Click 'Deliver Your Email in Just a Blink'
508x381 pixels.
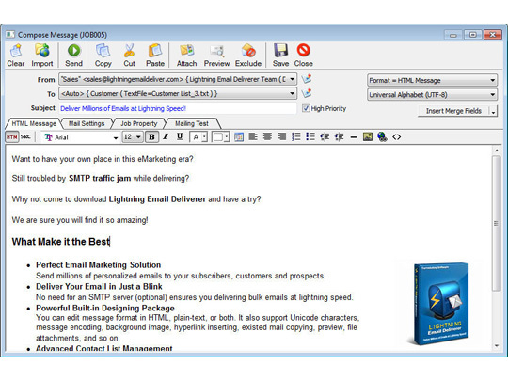coord(99,286)
